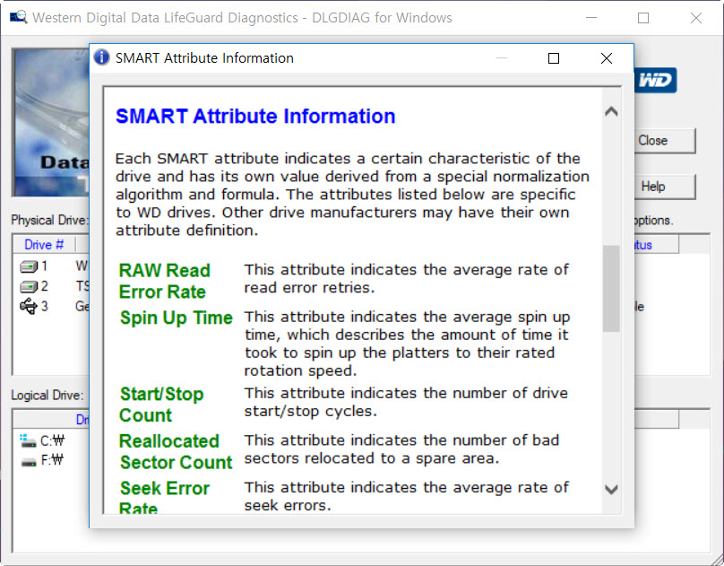Maximize the DLGDIAG main window

tap(643, 18)
